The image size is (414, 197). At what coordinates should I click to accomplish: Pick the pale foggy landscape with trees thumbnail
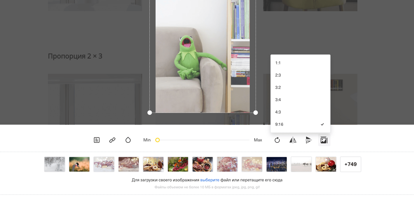301,164
